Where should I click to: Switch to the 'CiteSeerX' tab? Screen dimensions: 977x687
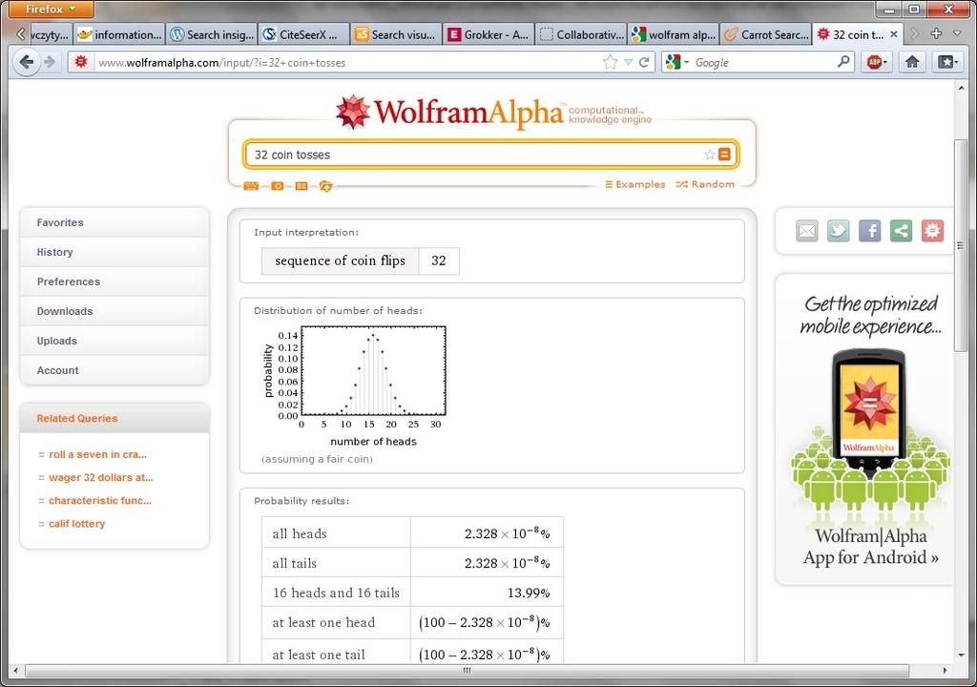point(304,35)
